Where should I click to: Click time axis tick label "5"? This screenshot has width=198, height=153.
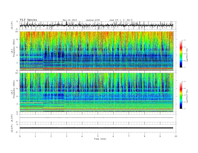click(98, 136)
